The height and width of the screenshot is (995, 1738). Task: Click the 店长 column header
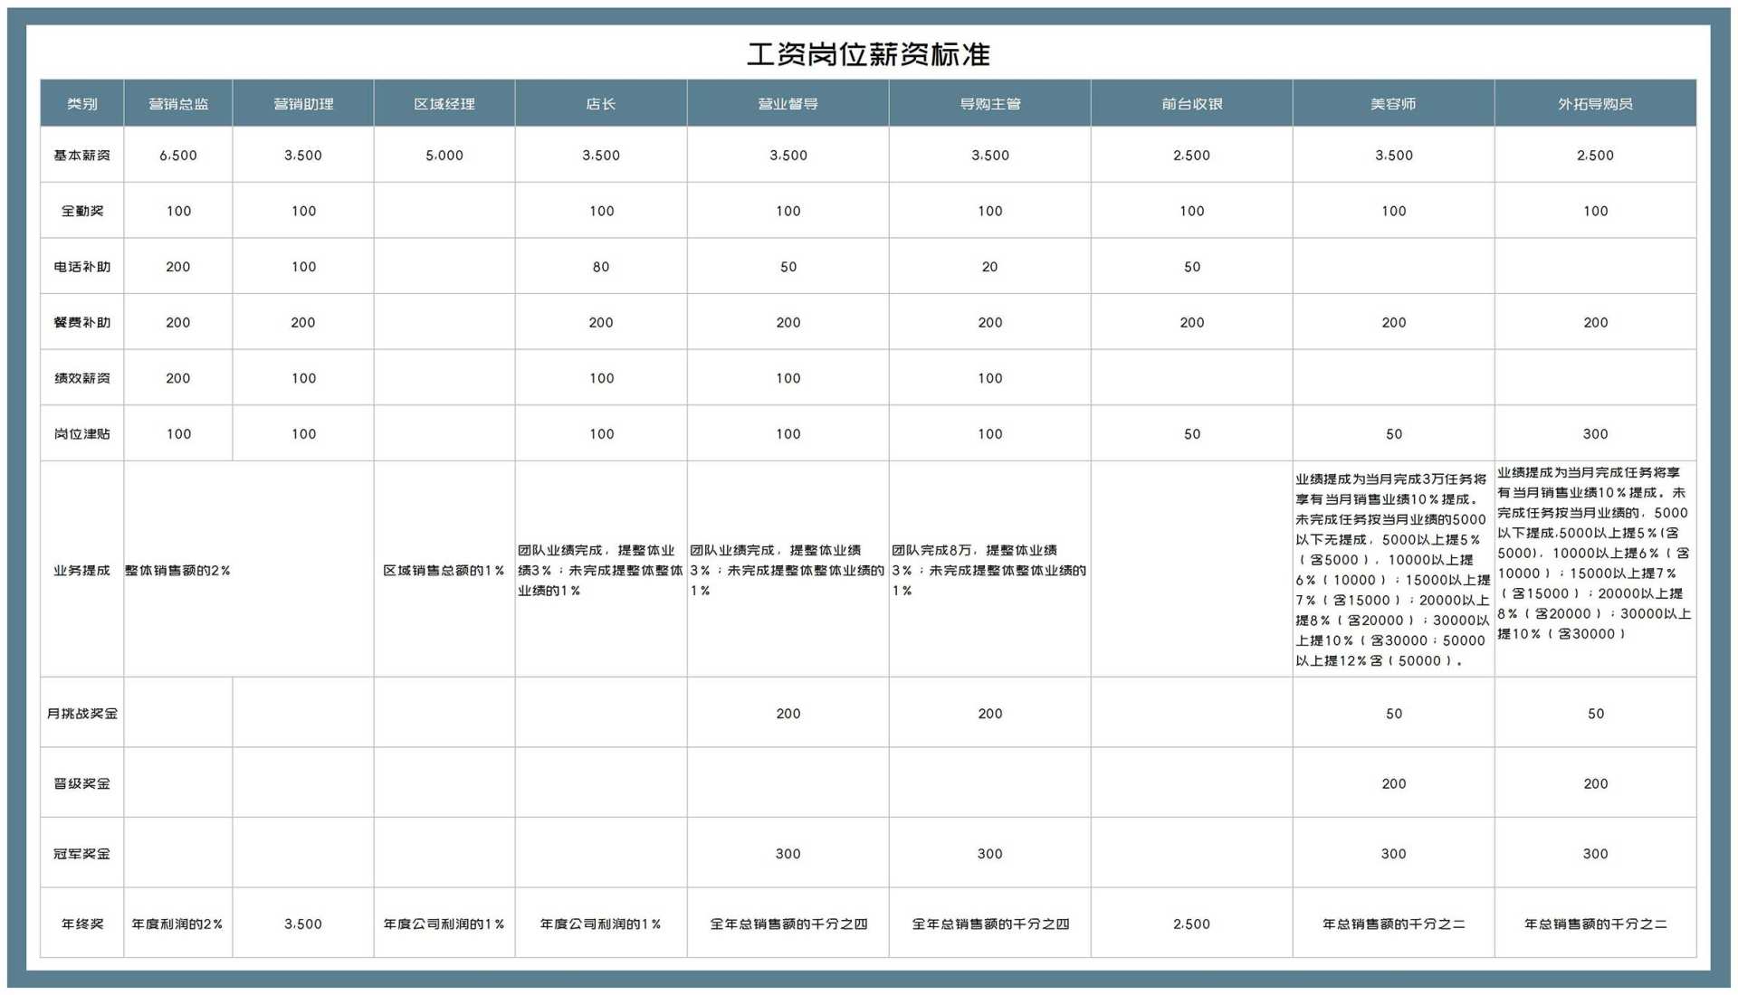point(601,103)
